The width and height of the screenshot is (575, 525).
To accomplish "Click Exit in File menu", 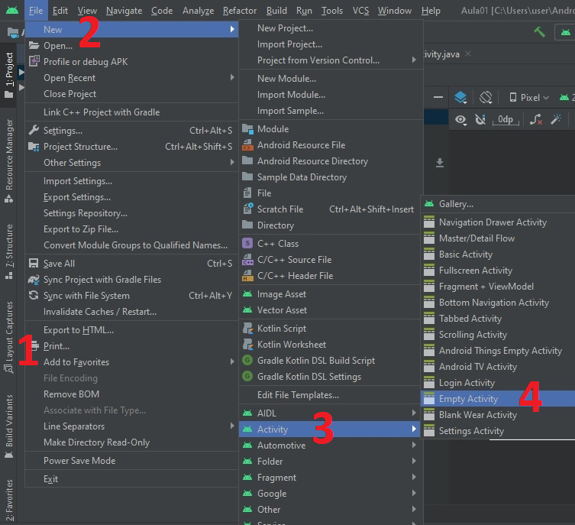I will tap(131, 479).
